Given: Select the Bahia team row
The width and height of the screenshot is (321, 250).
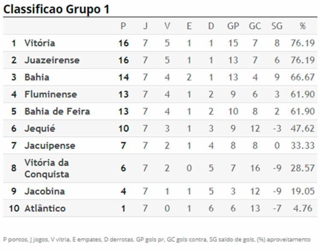Looking at the screenshot, I should (x=160, y=77).
